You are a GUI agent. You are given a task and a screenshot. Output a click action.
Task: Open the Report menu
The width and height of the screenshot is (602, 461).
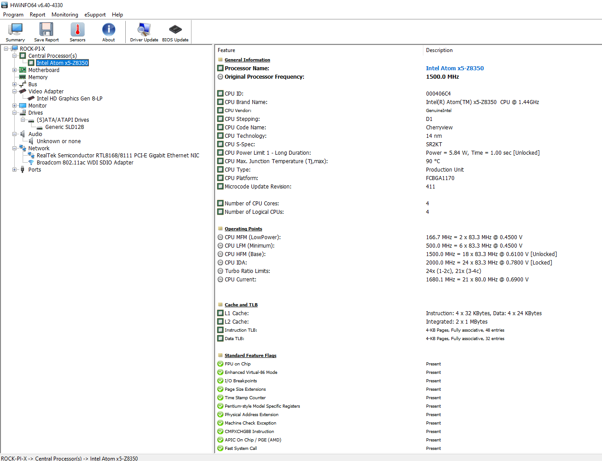[x=37, y=15]
